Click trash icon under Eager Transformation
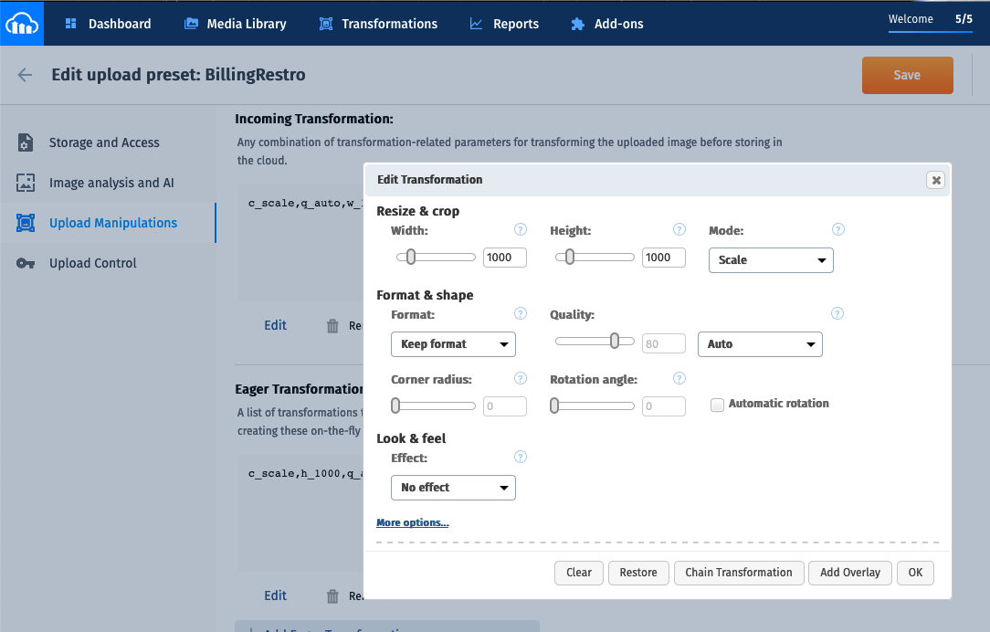990x632 pixels. click(x=332, y=596)
